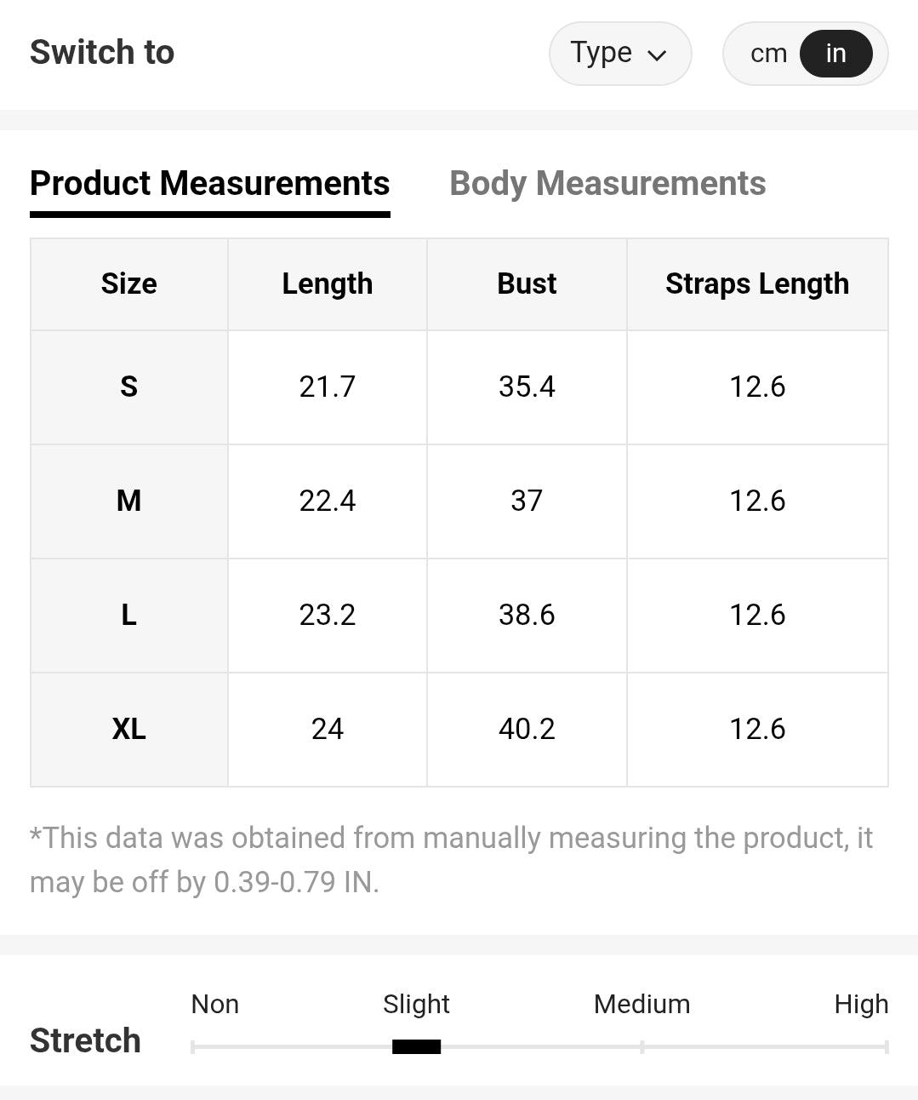Switch to the Body Measurements tab
Viewport: 918px width, 1100px height.
tap(607, 184)
